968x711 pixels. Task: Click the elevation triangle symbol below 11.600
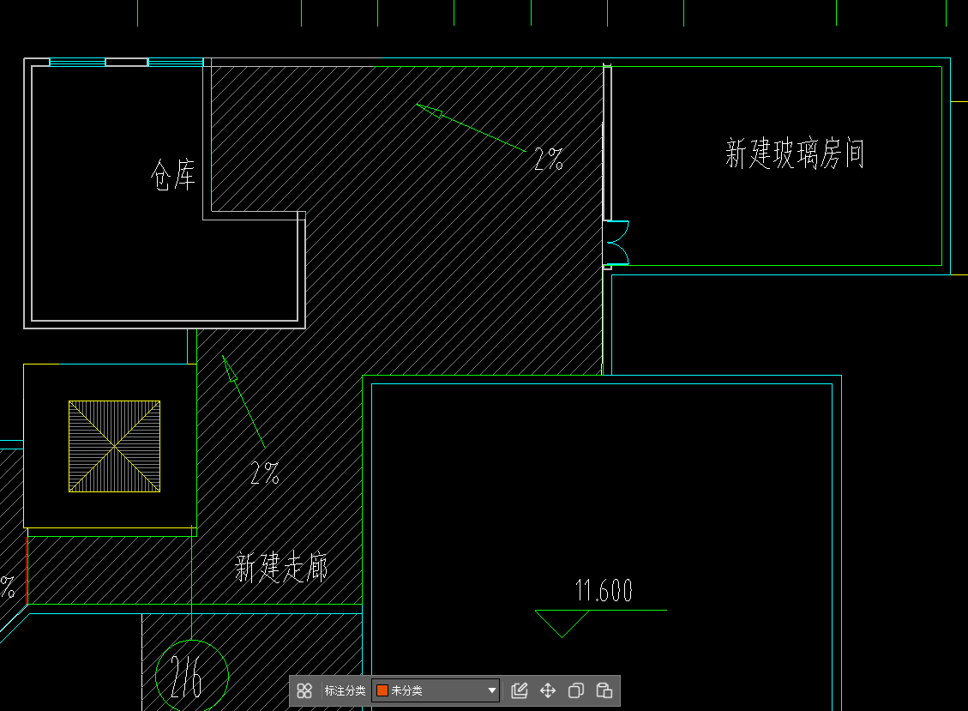coord(562,624)
